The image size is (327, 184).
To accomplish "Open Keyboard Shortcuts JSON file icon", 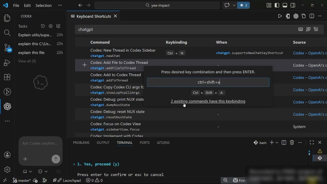I will coord(303,16).
